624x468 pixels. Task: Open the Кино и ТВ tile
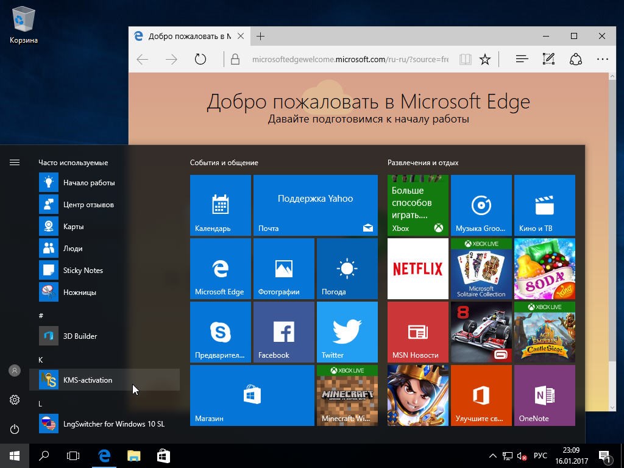[x=544, y=205]
